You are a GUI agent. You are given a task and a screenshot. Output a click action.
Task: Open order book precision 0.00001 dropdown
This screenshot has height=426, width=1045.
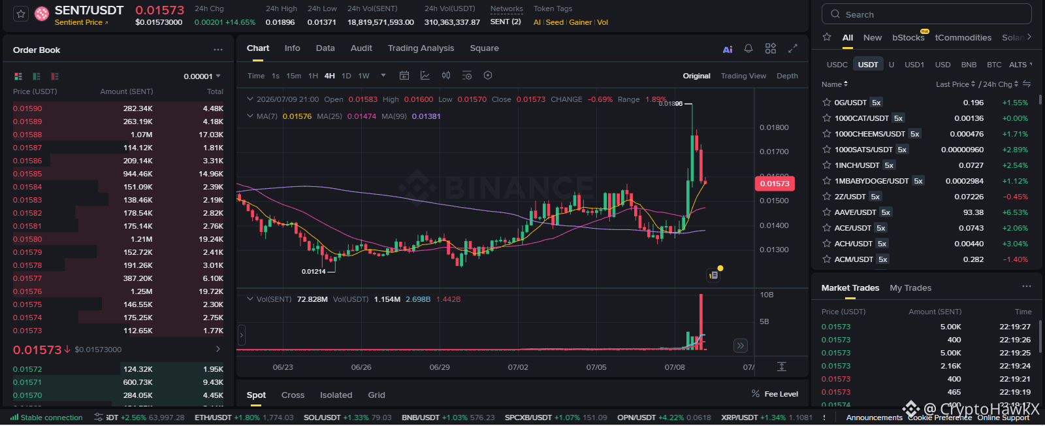pos(202,76)
